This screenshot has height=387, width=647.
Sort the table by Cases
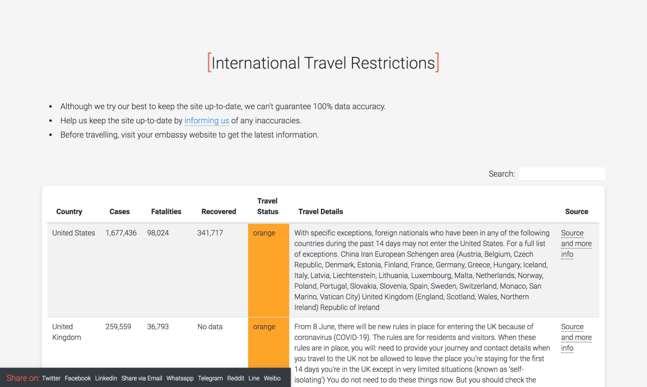120,211
